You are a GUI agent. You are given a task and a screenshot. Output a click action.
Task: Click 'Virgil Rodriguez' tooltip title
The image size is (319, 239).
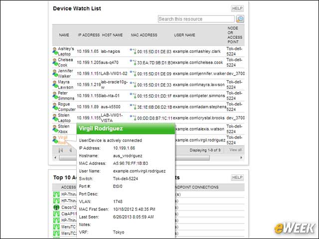[101, 128]
